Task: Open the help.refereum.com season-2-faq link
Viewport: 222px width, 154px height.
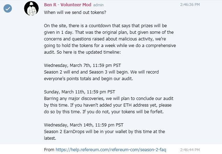Action: tap(111, 149)
